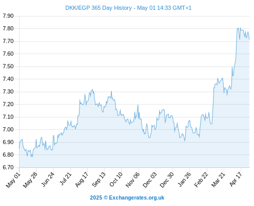Select the May 28 x-axis date label

point(30,180)
